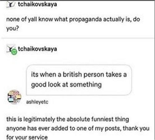Image resolution: width=155 pixels, height=140 pixels.
Task: Click the second tchaikovskaya avatar icon
Action: [10, 48]
